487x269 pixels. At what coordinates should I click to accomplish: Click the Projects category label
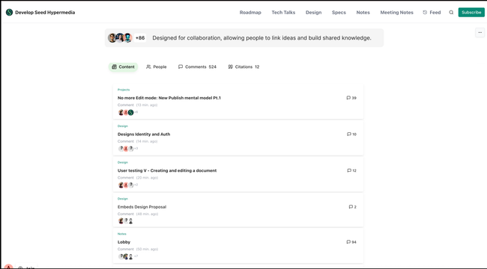point(124,90)
